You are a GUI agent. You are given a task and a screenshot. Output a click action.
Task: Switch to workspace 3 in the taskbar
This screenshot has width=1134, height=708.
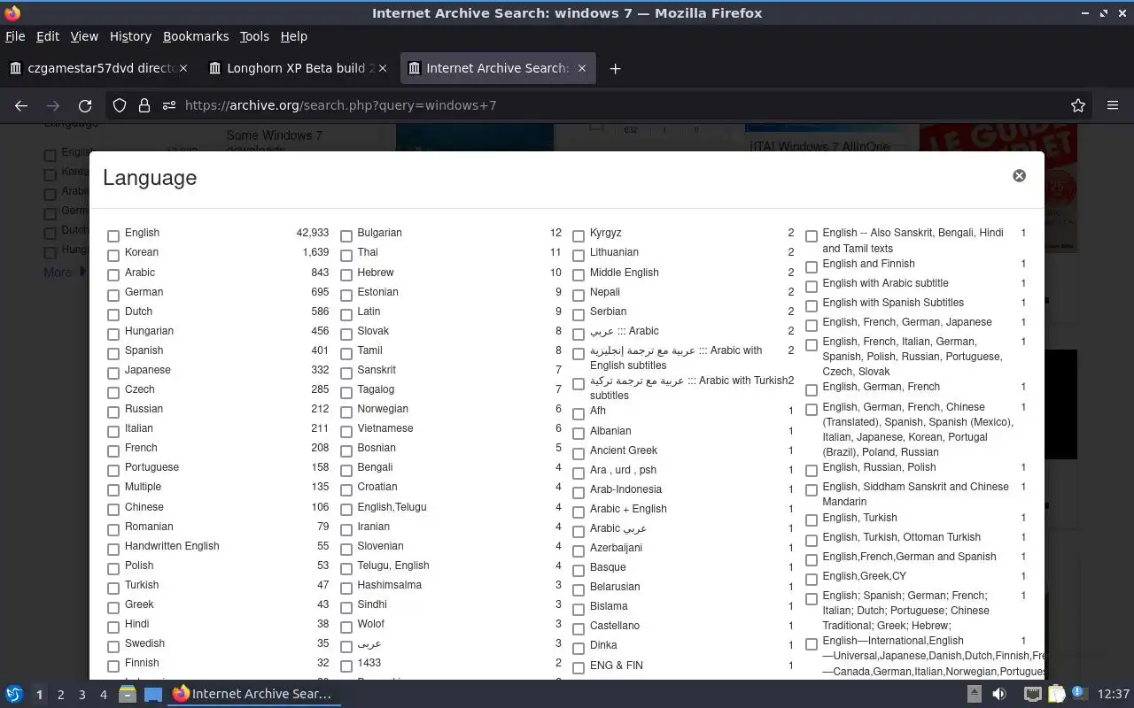[x=82, y=695]
